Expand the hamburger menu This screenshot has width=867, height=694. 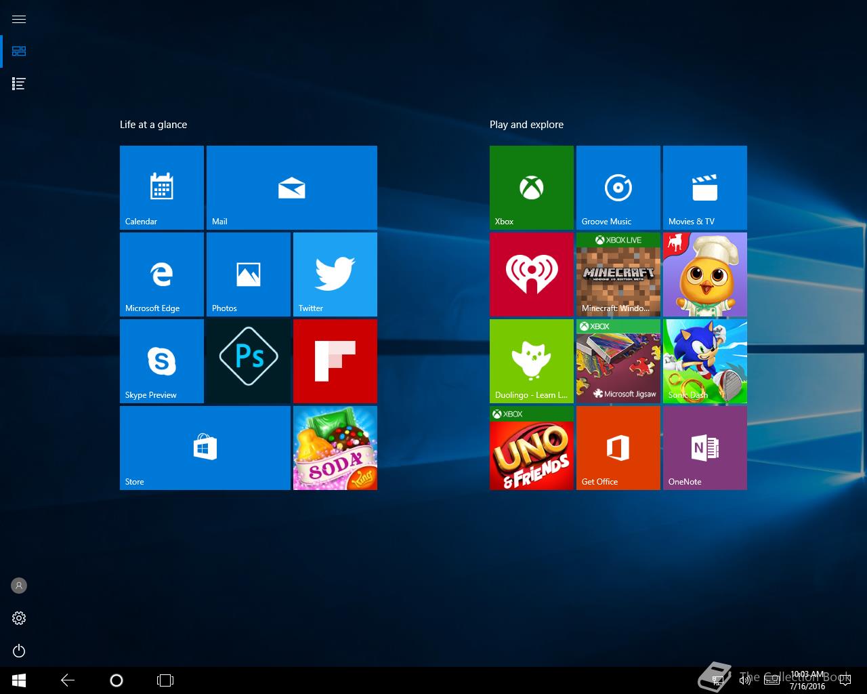coord(19,19)
